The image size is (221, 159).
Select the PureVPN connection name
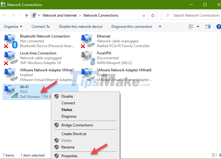pyautogui.click(x=104, y=53)
